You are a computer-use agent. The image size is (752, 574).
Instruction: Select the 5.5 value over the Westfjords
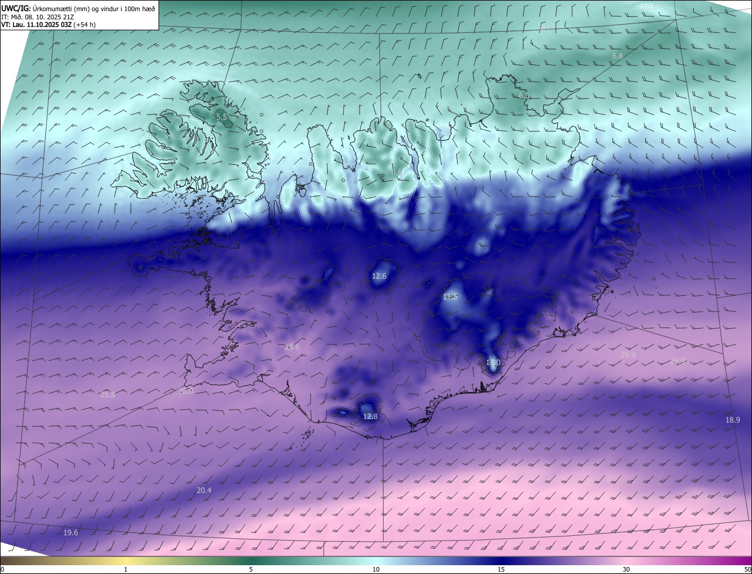221,117
